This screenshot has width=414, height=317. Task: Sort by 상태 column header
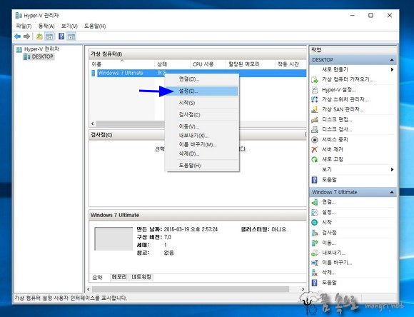[x=172, y=64]
